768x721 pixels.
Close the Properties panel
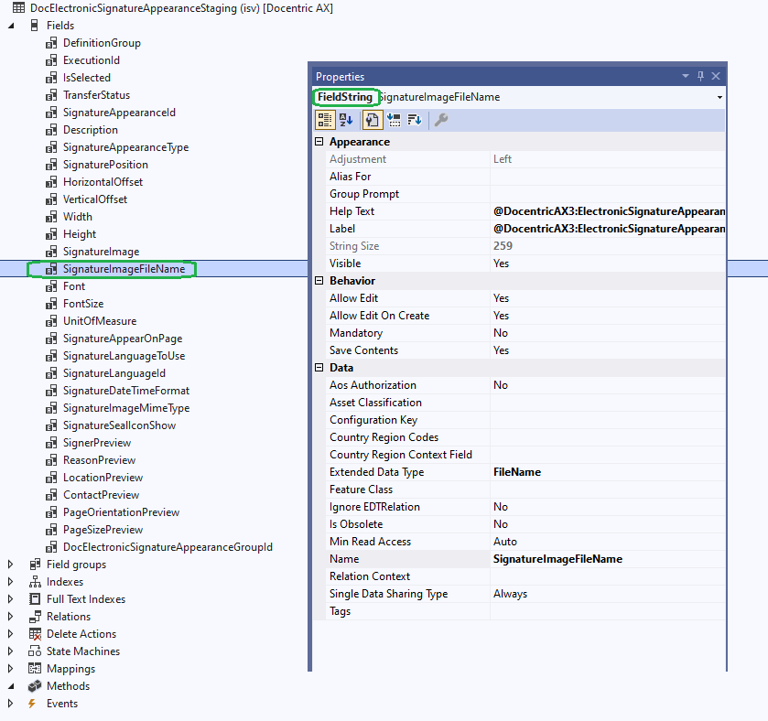click(716, 77)
